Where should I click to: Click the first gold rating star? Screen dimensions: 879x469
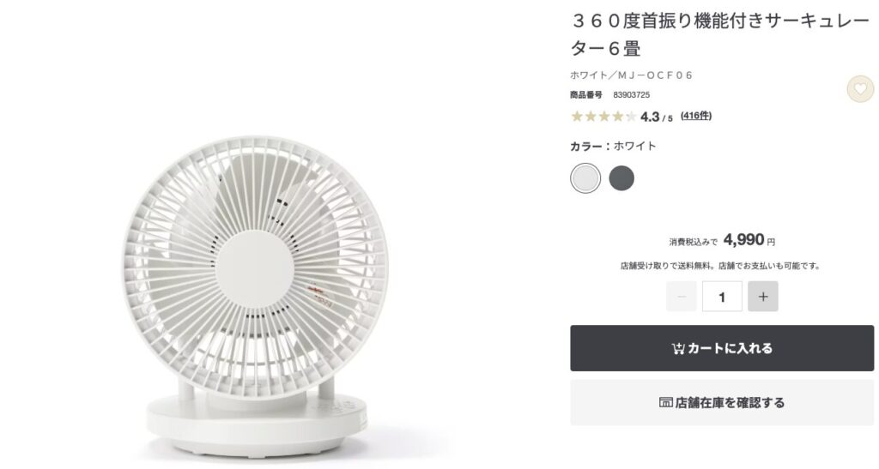[x=577, y=117]
